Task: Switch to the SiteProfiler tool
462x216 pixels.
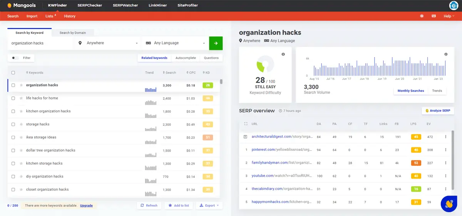Action: click(187, 5)
